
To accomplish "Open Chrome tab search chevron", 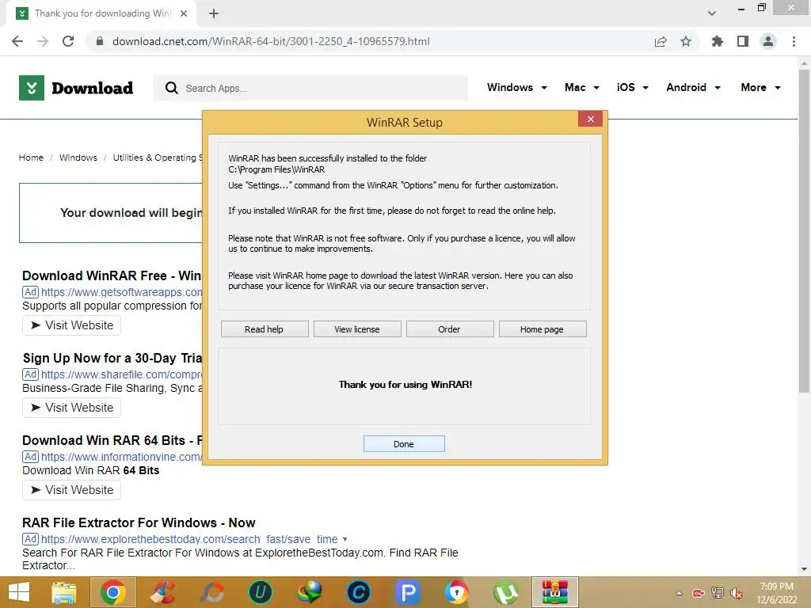I will point(712,13).
